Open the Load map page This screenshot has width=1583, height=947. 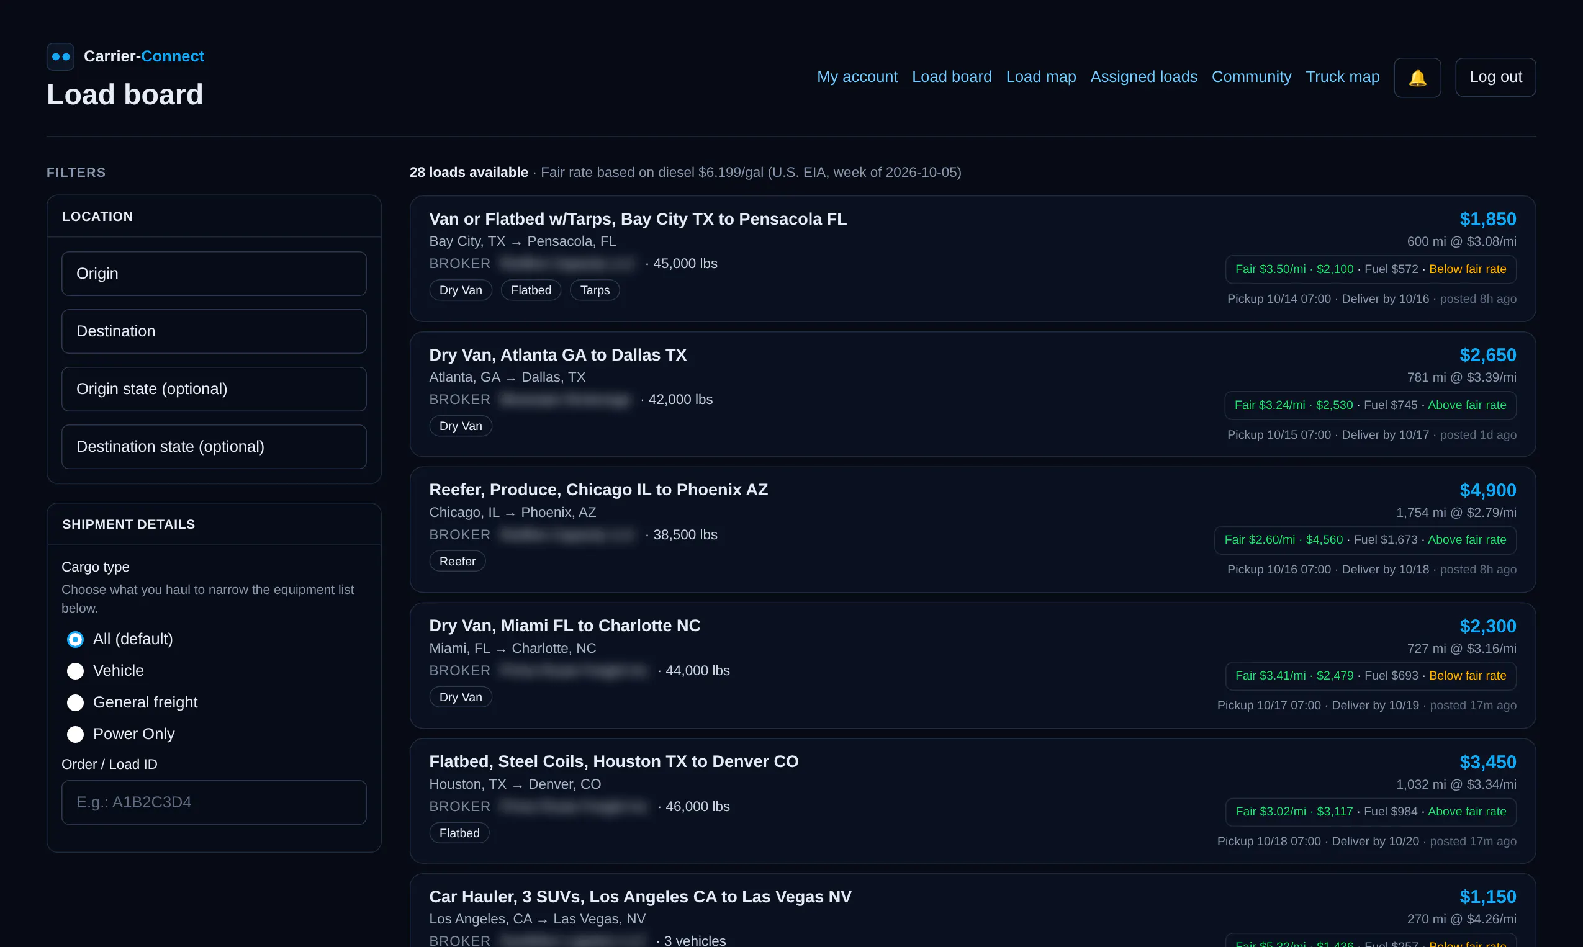pos(1041,76)
